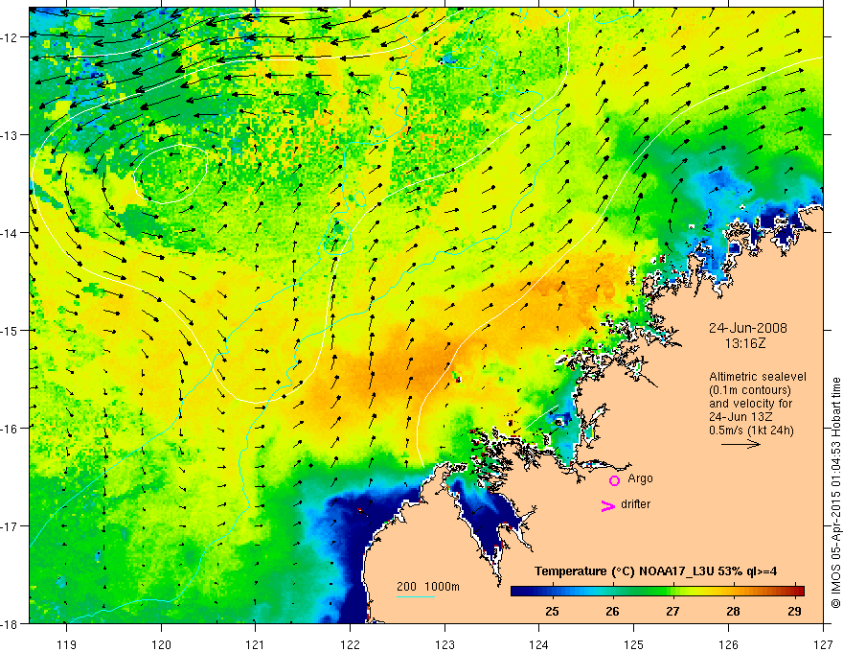
Task: Click longitude axis label 122
Action: point(350,644)
